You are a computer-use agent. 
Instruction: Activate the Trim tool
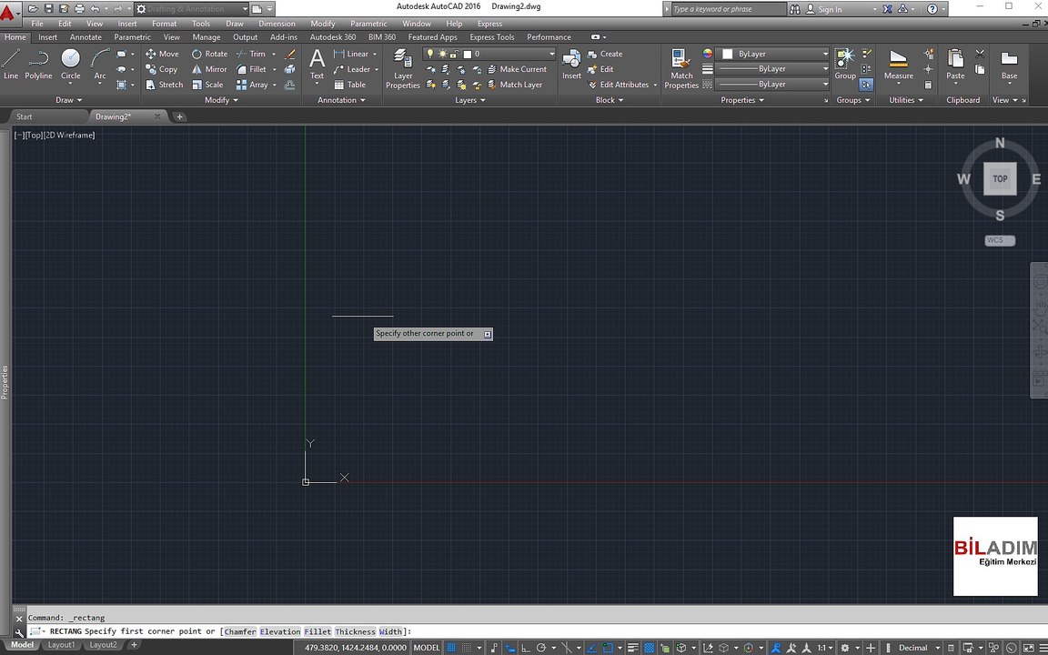tap(251, 54)
